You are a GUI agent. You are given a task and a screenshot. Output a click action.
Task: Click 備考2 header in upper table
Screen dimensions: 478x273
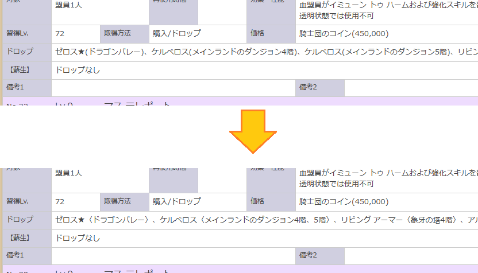[320, 88]
